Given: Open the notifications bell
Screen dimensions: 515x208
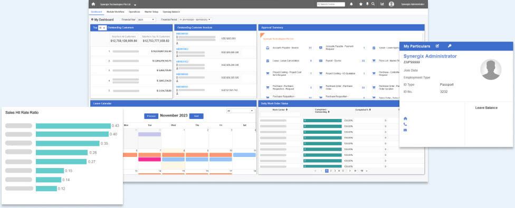Looking at the screenshot, I should click(351, 4).
